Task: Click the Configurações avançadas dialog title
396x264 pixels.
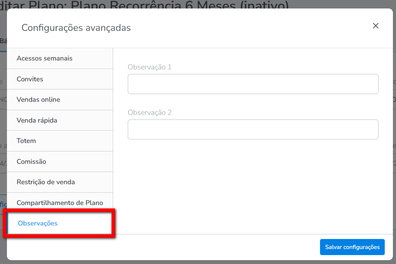Action: coord(76,28)
